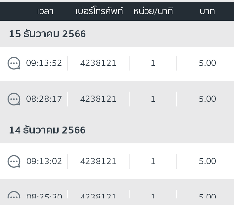
Task: Select the เบอร์โทรศัพท์ column header
Action: (x=99, y=11)
